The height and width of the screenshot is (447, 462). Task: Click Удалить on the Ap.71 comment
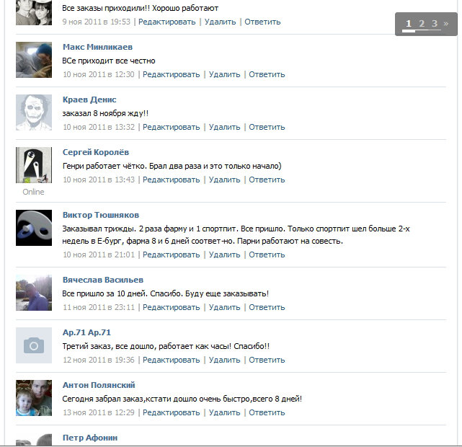coord(225,360)
